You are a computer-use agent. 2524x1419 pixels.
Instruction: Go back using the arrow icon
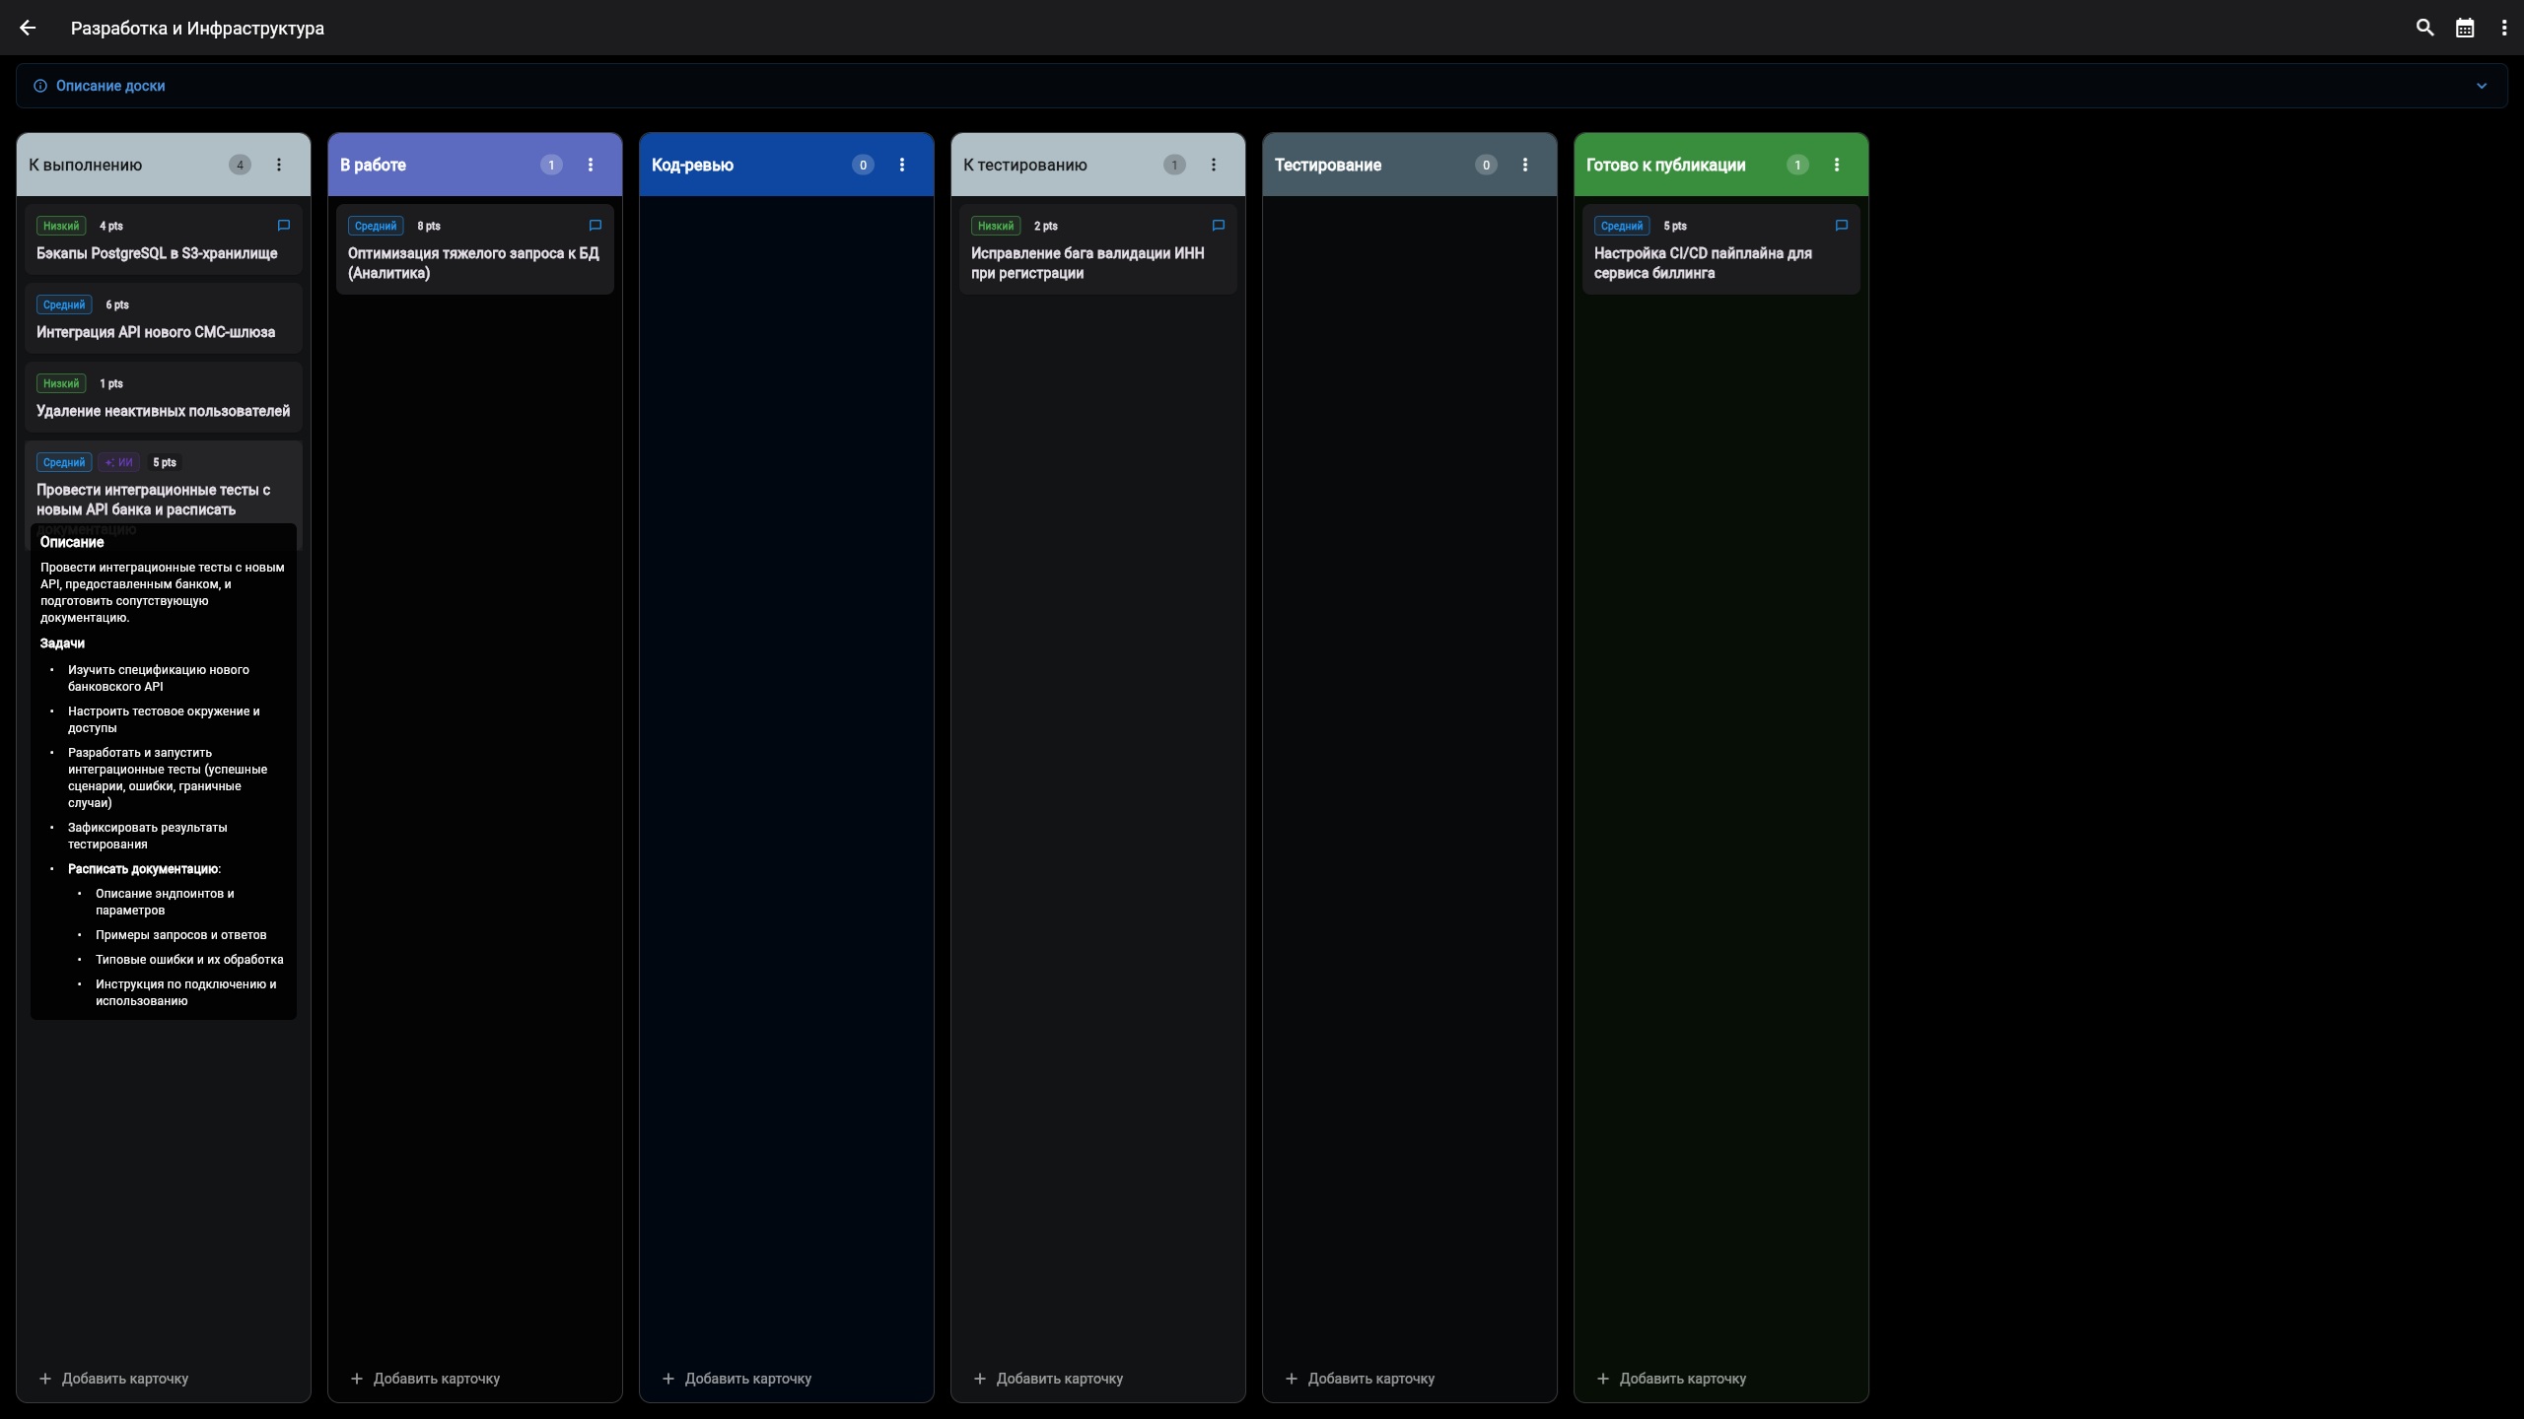click(28, 28)
